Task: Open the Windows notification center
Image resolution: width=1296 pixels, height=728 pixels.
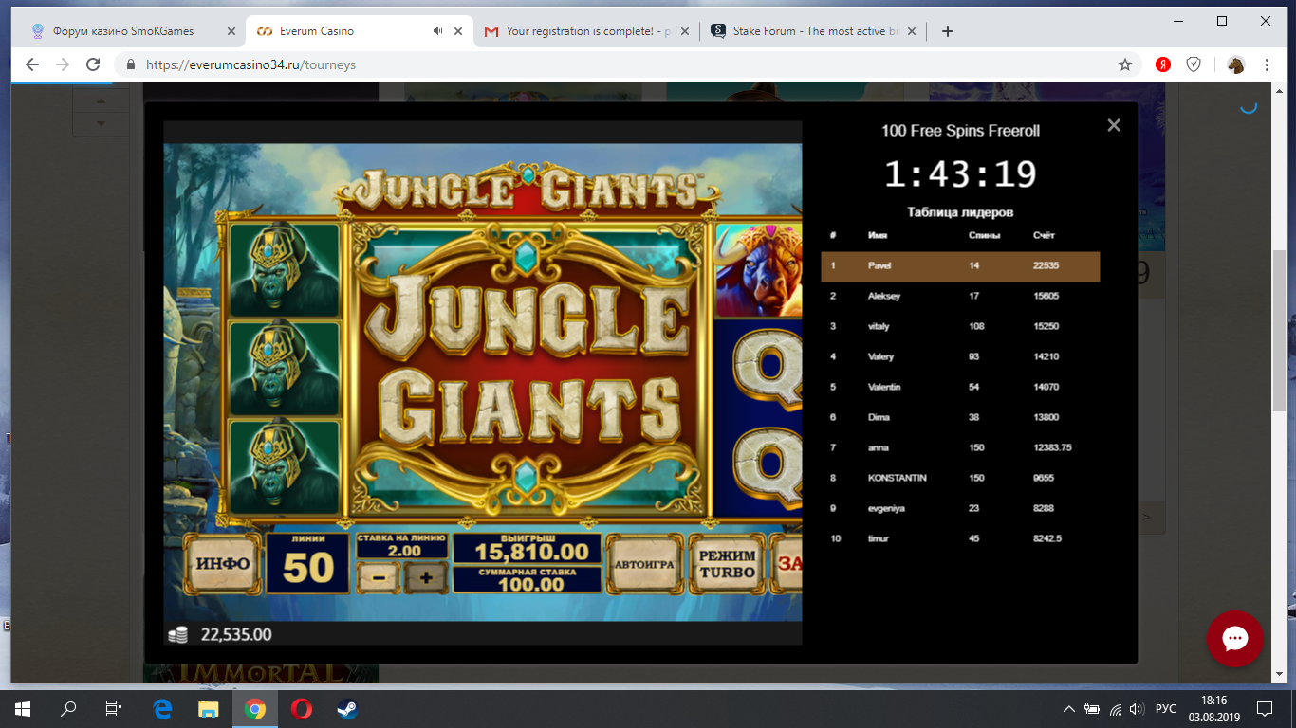Action: 1265,708
